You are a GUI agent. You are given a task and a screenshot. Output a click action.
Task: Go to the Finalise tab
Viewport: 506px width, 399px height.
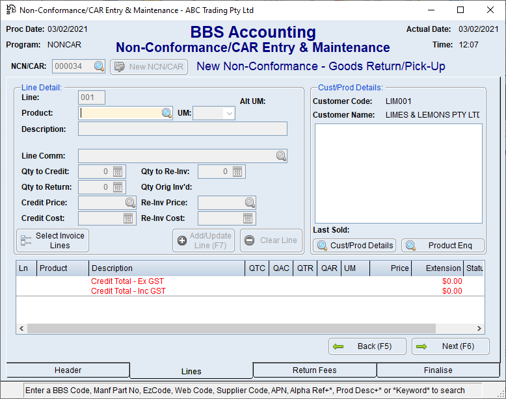tap(438, 370)
